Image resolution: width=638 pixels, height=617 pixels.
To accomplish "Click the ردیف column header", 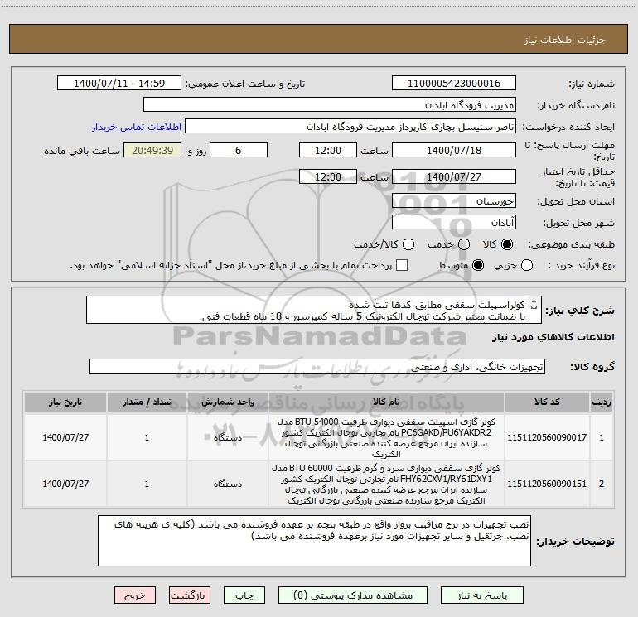I will tap(602, 402).
